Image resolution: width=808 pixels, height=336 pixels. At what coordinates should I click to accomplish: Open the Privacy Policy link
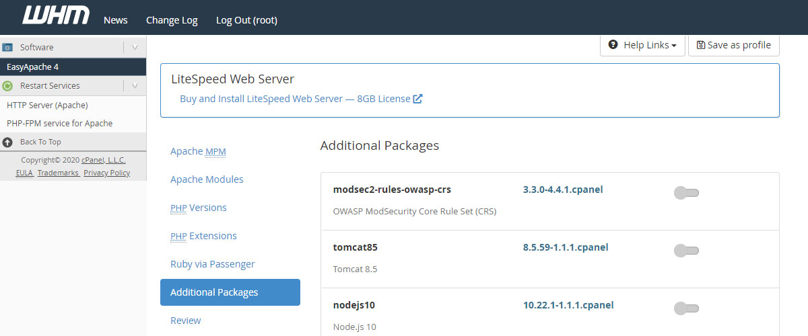pos(107,173)
